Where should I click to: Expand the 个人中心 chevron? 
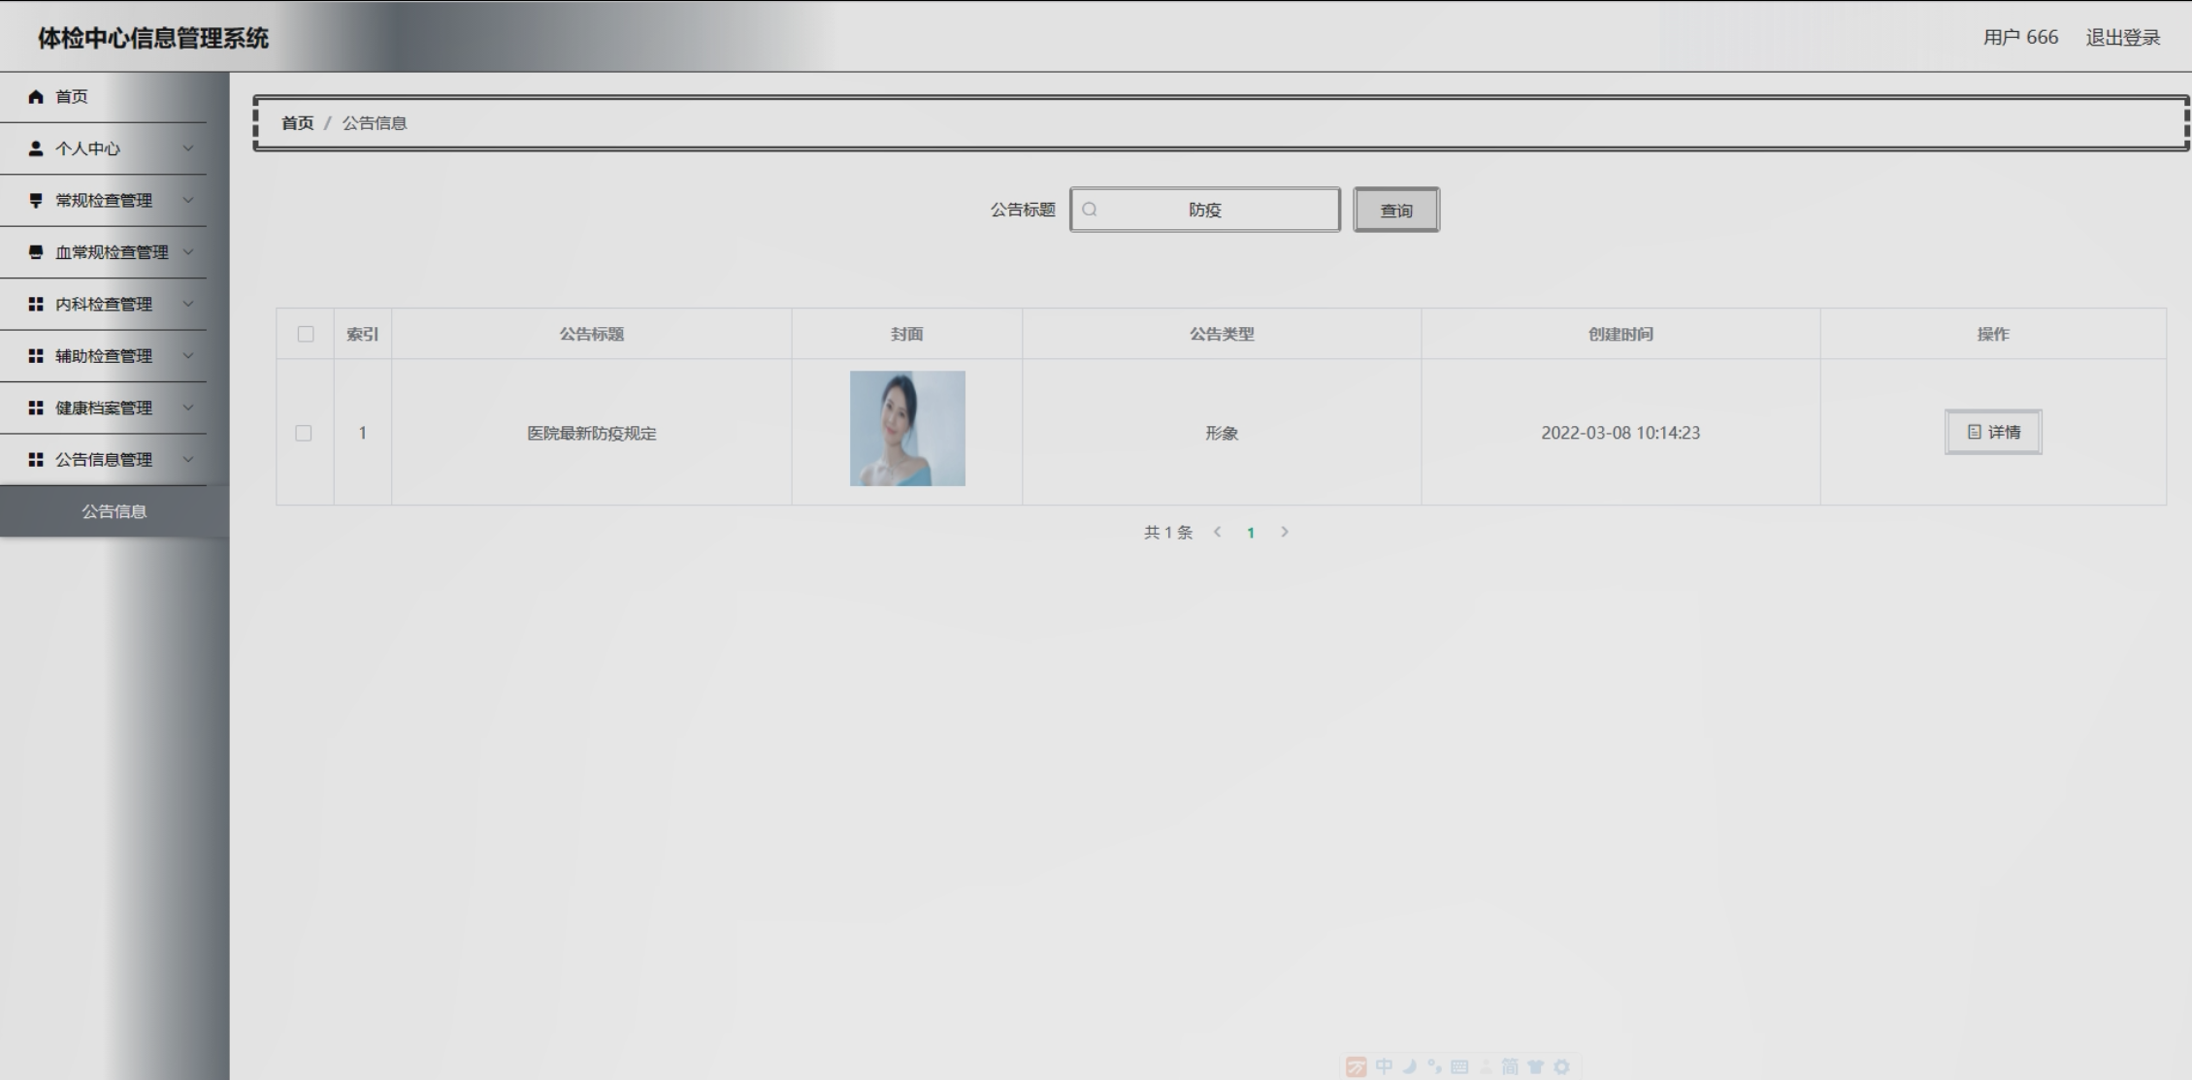(188, 148)
